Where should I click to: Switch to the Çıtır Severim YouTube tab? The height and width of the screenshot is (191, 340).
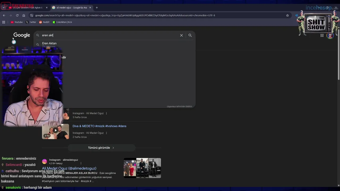tap(28, 8)
